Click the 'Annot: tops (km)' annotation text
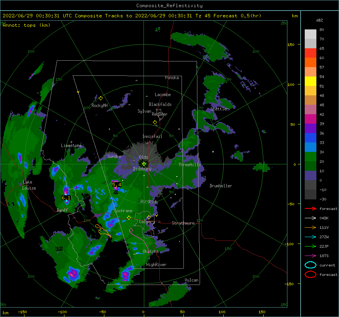This screenshot has width=339, height=317. (x=26, y=25)
